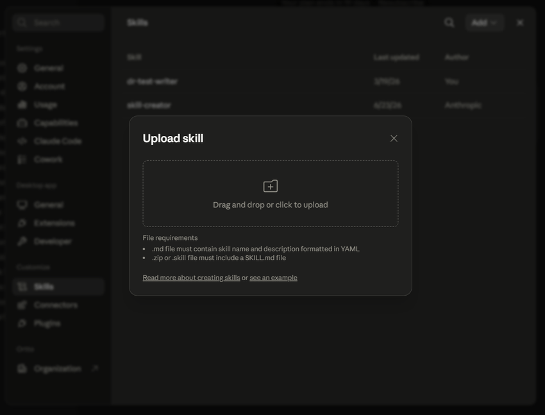The width and height of the screenshot is (545, 415).
Task: Click the Developer wrench icon
Action: (x=22, y=241)
